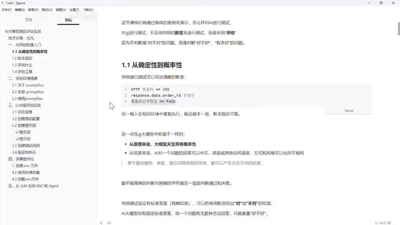The height and width of the screenshot is (225, 400).
Task: Navigate to 4.2 使用环境变量
Action: pos(26,172)
